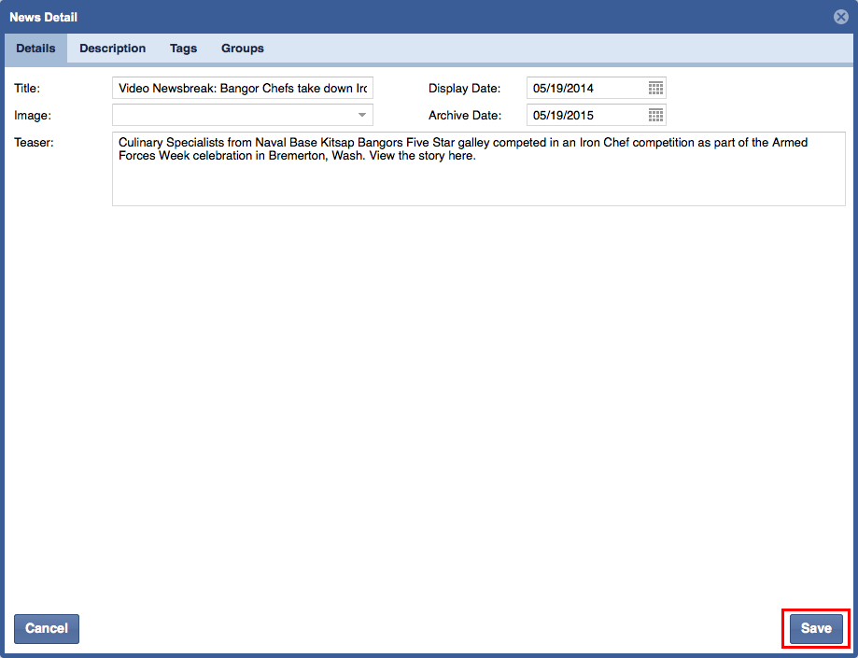Click inside the Image combo box field

pos(233,115)
